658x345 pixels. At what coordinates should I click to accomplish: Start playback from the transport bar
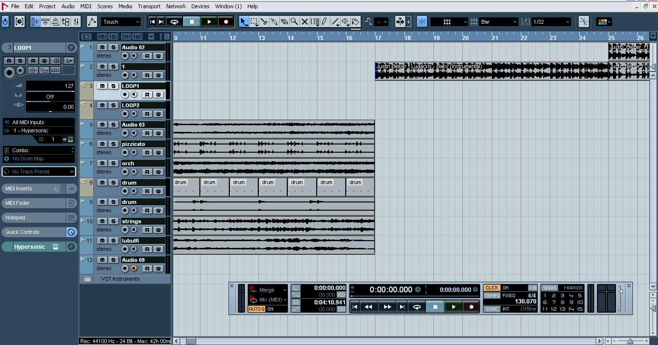pos(453,306)
